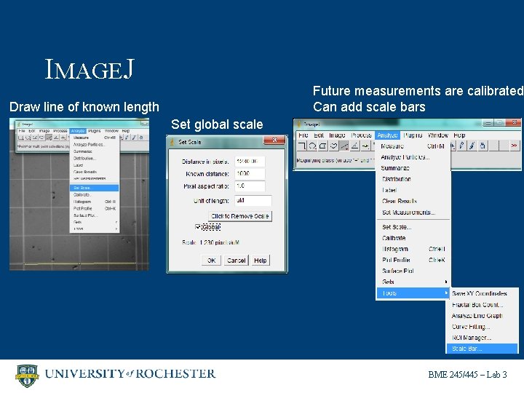The image size is (524, 393).
Task: Choose Histogram in large Analyze menu
Action: pos(413,249)
